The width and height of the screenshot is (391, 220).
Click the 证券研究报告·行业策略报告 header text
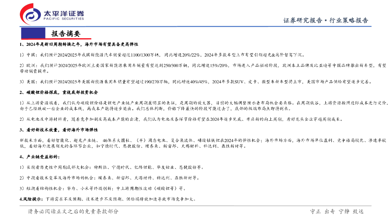[325, 21]
